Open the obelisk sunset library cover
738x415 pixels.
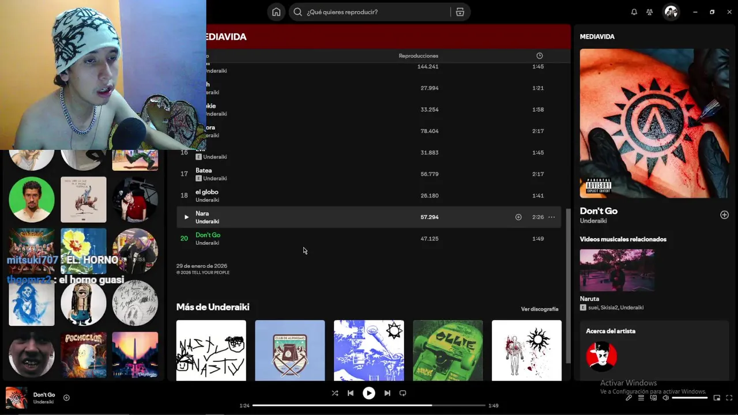135,355
